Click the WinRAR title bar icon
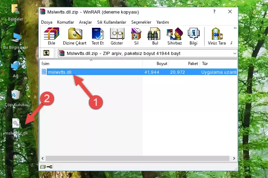The image size is (268, 178). point(43,11)
